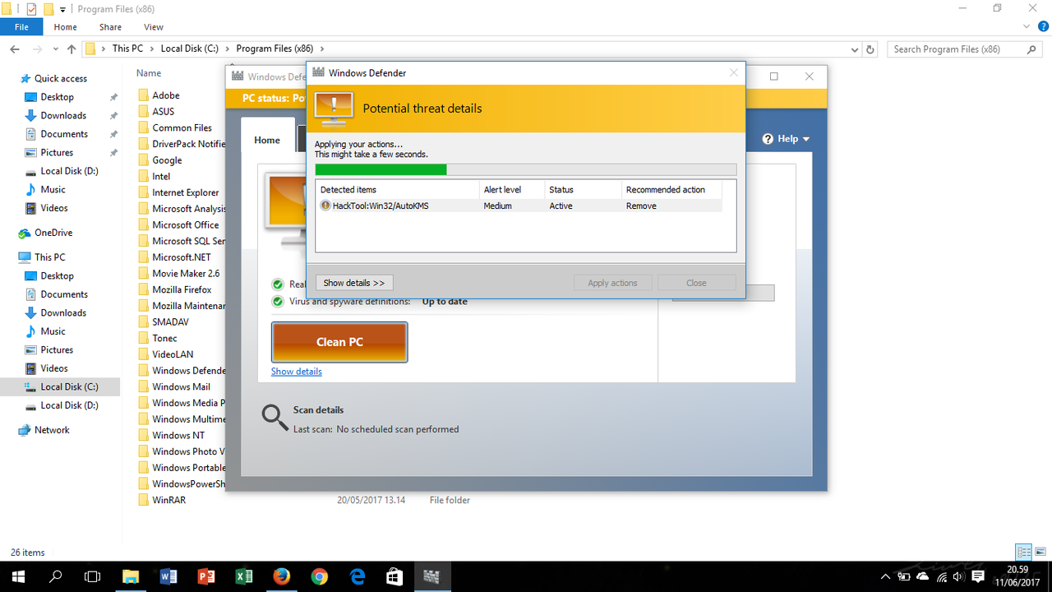Select the WinRAR folder

coord(168,500)
